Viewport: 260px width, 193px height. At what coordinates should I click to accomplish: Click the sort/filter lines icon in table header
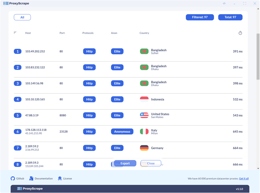[15, 33]
